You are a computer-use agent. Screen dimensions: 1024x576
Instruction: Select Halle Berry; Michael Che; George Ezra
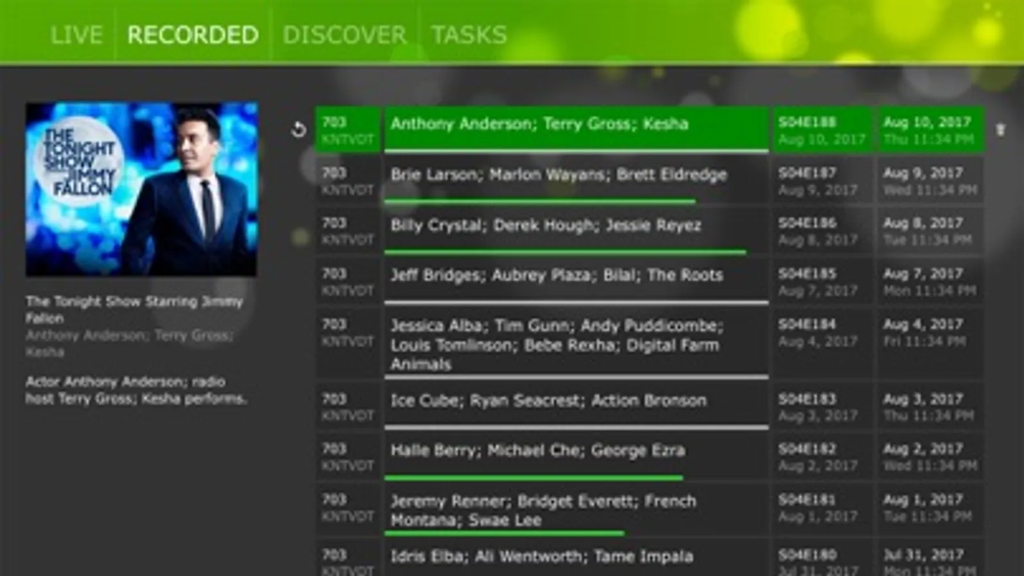[x=576, y=456]
